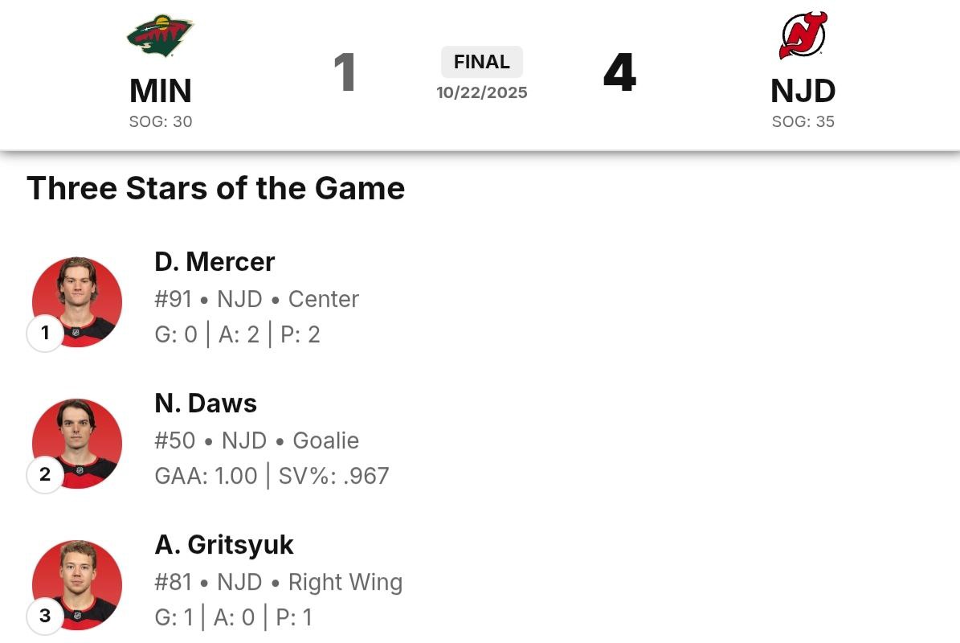The height and width of the screenshot is (643, 960).
Task: Select the N. Daws player name
Action: coord(206,403)
